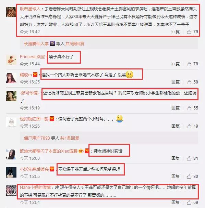Reply to the comment posted 今天 16:00
The width and height of the screenshot is (205, 208).
click(x=176, y=158)
